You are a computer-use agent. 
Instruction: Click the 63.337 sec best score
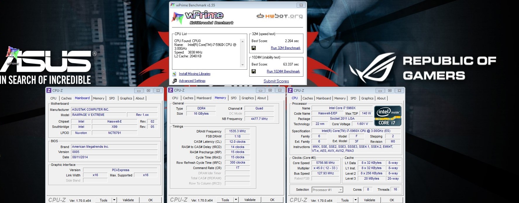(291, 64)
